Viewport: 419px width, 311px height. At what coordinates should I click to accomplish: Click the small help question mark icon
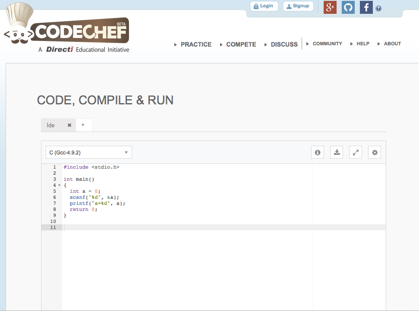point(378,8)
